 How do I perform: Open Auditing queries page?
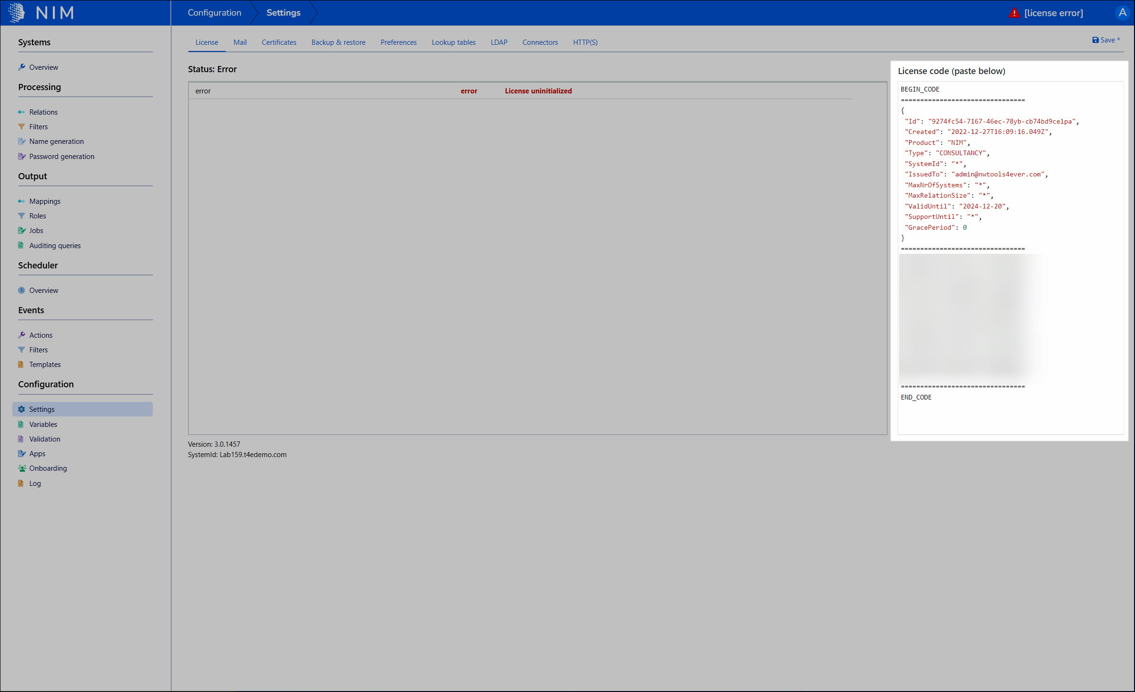(55, 246)
